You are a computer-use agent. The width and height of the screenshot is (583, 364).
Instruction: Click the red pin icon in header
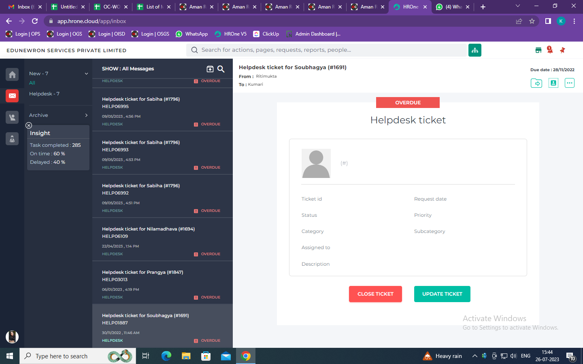click(562, 50)
